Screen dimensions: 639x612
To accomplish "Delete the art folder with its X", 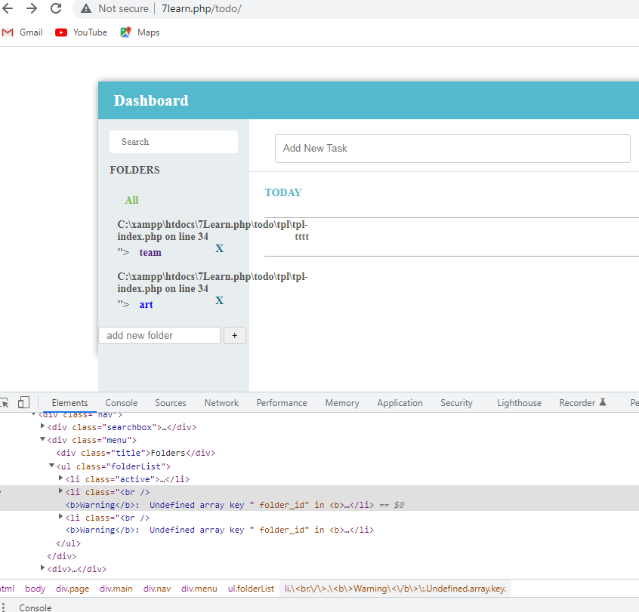I will pos(219,300).
